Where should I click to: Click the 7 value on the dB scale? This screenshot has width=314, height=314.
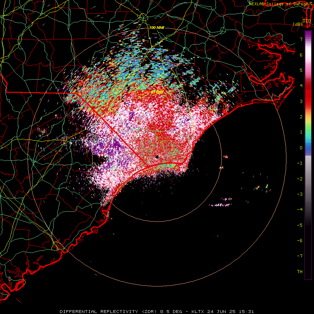click(301, 39)
